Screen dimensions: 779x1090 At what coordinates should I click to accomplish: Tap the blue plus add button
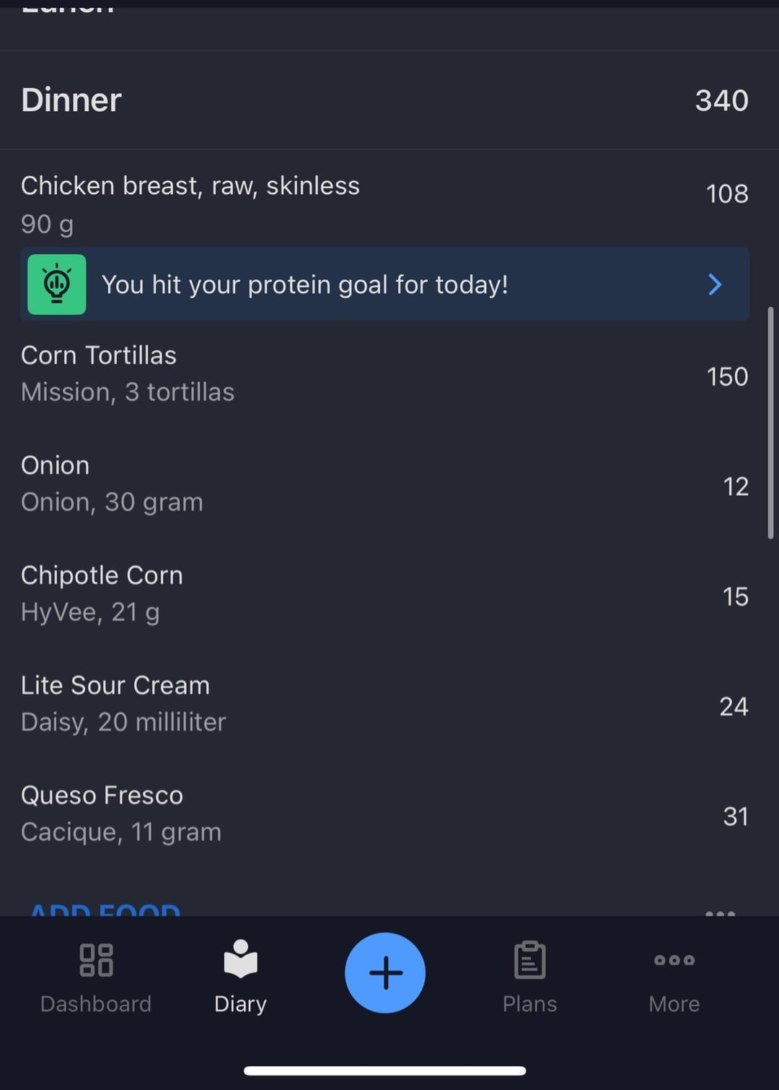[385, 972]
